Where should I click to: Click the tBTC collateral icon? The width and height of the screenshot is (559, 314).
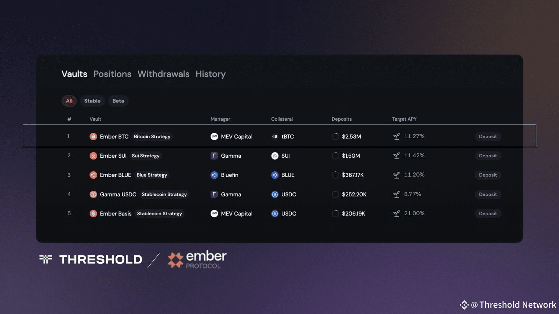(275, 136)
